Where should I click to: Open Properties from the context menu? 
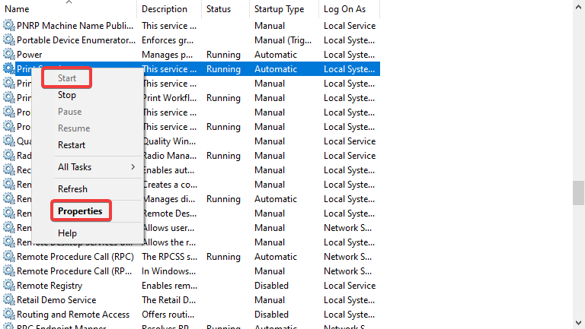pyautogui.click(x=80, y=211)
